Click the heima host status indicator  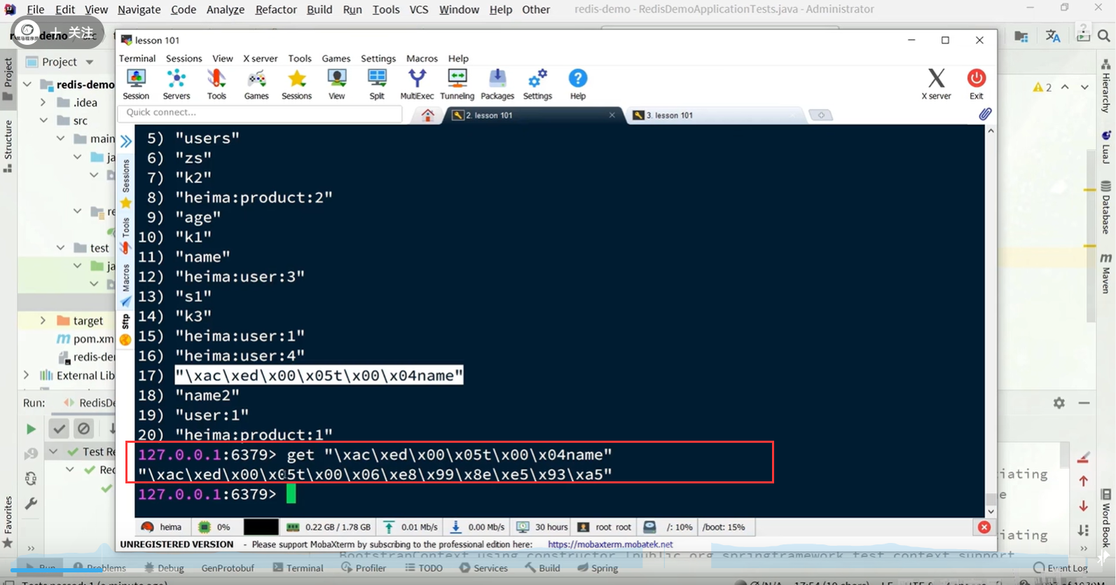162,527
